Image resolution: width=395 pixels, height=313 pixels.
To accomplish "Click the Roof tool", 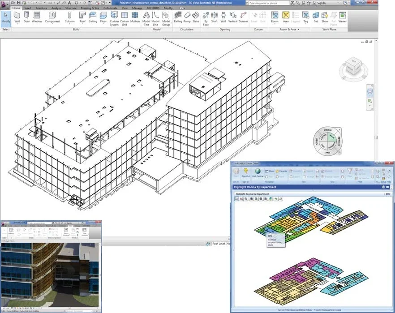I will pyautogui.click(x=82, y=17).
